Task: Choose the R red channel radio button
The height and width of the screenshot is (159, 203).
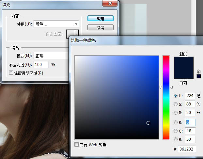Action: (176, 122)
